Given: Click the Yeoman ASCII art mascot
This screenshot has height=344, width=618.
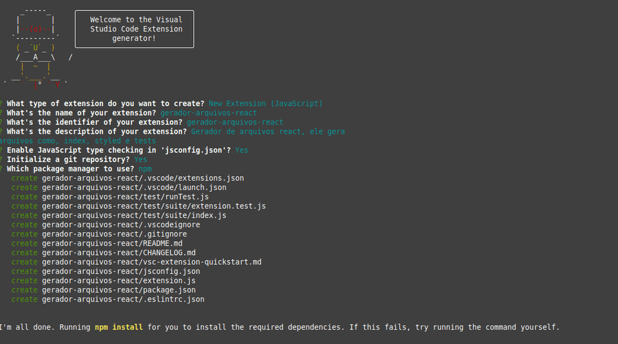Looking at the screenshot, I should pyautogui.click(x=35, y=48).
